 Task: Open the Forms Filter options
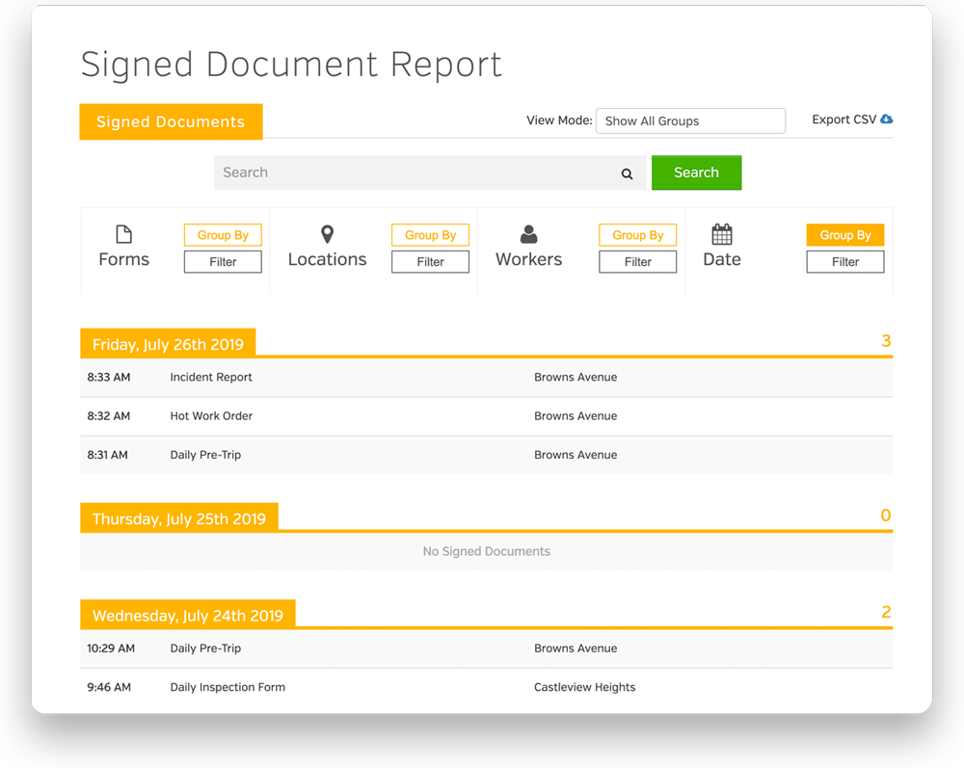point(223,261)
